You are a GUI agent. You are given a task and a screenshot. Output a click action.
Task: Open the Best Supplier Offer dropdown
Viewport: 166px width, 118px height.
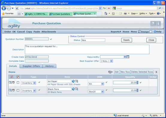pos(111,61)
